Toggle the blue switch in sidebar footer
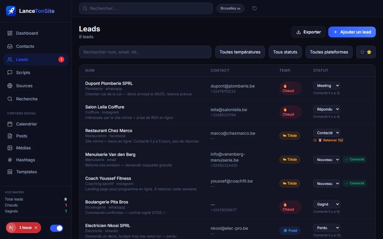Viewport: 383px width, 239px height. pyautogui.click(x=57, y=228)
